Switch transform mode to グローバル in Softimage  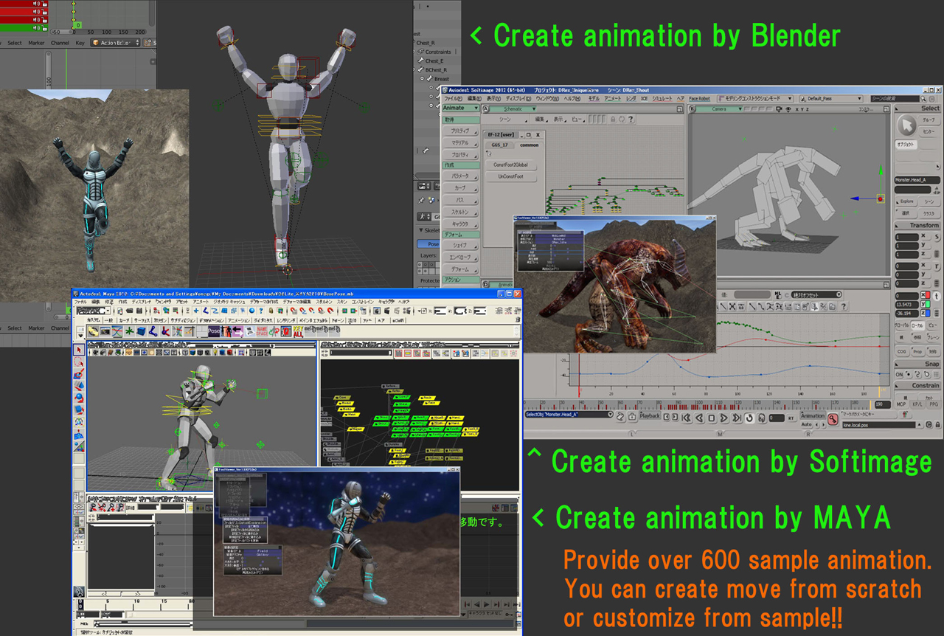pyautogui.click(x=901, y=325)
